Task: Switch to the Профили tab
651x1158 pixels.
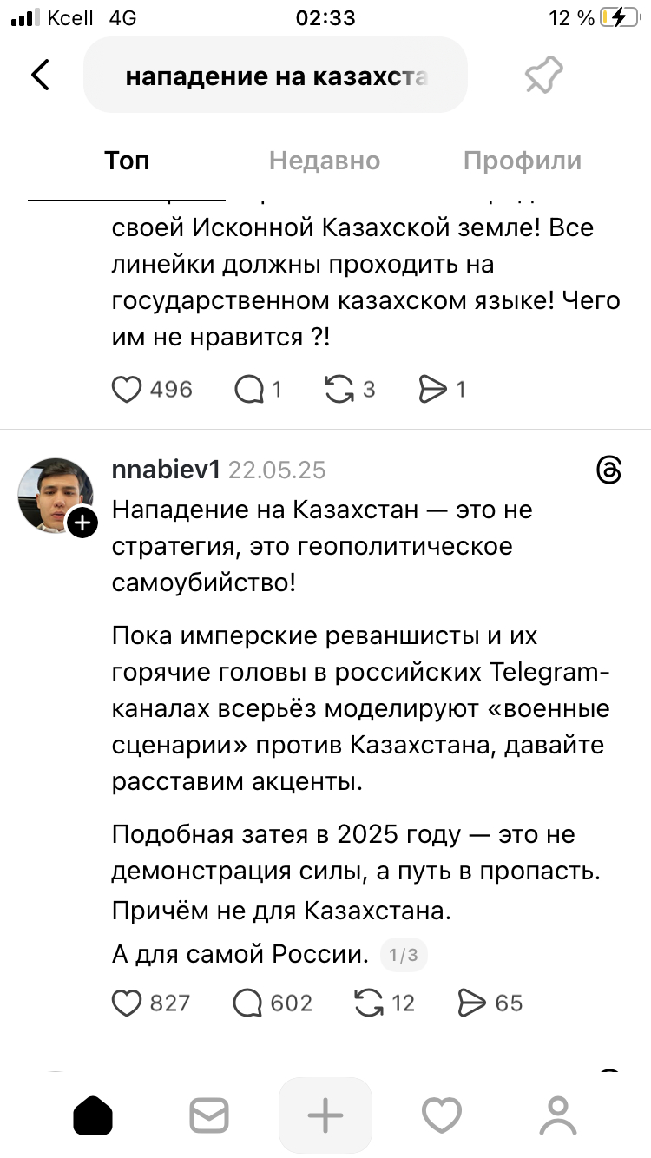Action: pos(522,161)
